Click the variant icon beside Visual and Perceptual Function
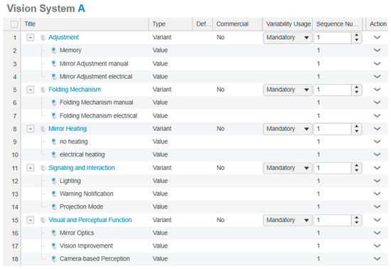 (43, 220)
